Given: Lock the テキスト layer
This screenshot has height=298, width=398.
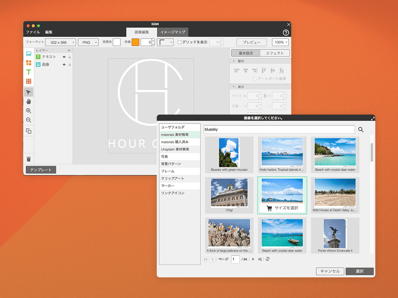Looking at the screenshot, I should click(70, 57).
